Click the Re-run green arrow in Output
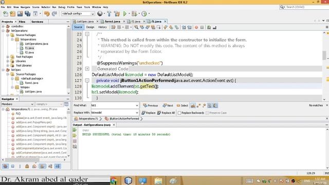The width and height of the screenshot is (329, 185). [x=75, y=130]
